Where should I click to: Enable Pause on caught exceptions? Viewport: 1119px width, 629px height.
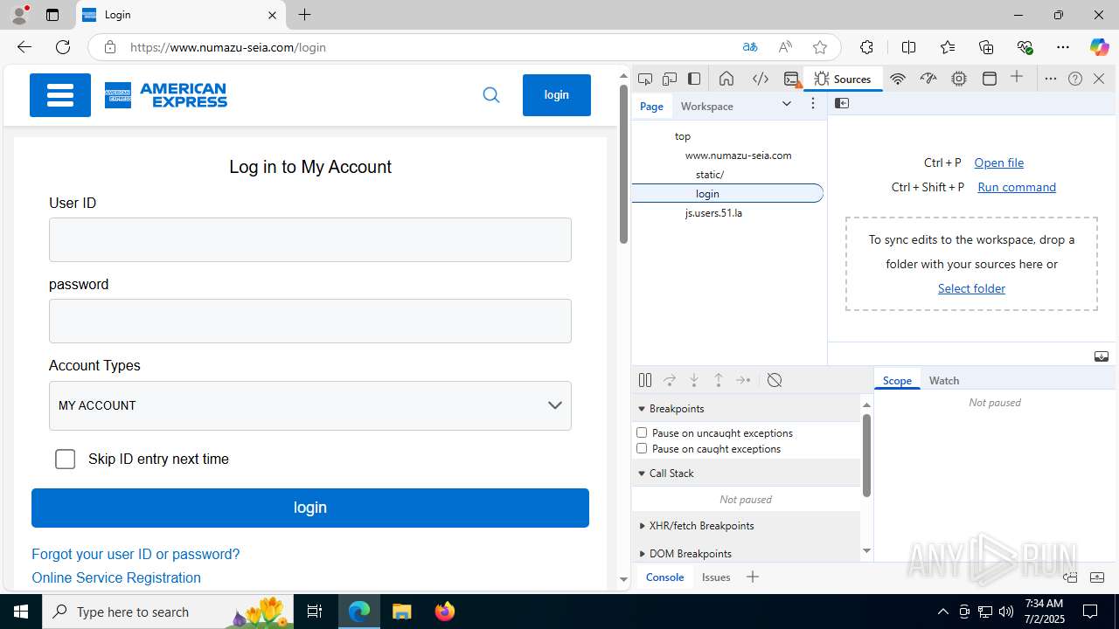(x=642, y=448)
